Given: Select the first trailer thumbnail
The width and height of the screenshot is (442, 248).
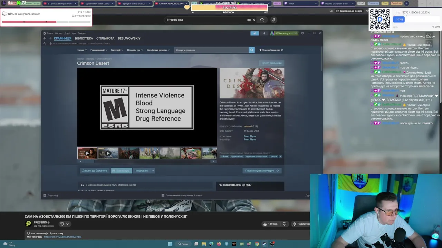Looking at the screenshot, I should [x=87, y=153].
